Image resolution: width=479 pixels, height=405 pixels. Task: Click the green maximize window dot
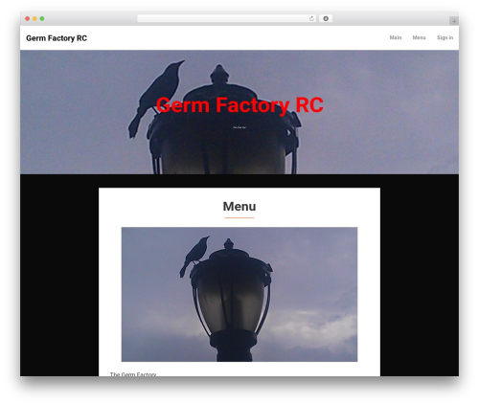click(42, 18)
